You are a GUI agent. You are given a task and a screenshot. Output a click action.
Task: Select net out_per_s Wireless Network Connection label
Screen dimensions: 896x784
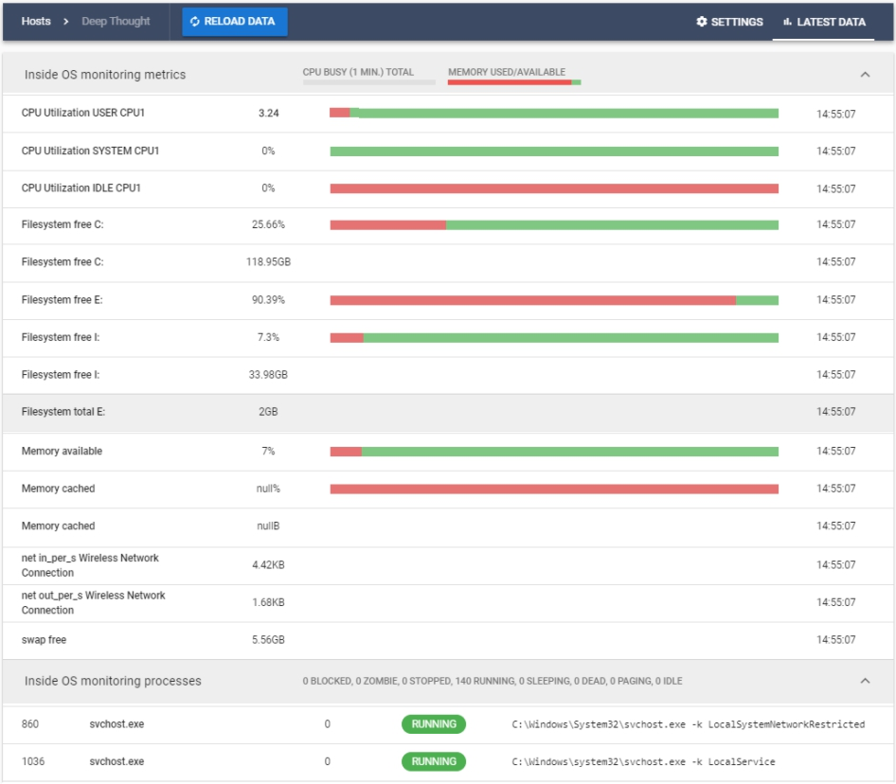pos(93,602)
